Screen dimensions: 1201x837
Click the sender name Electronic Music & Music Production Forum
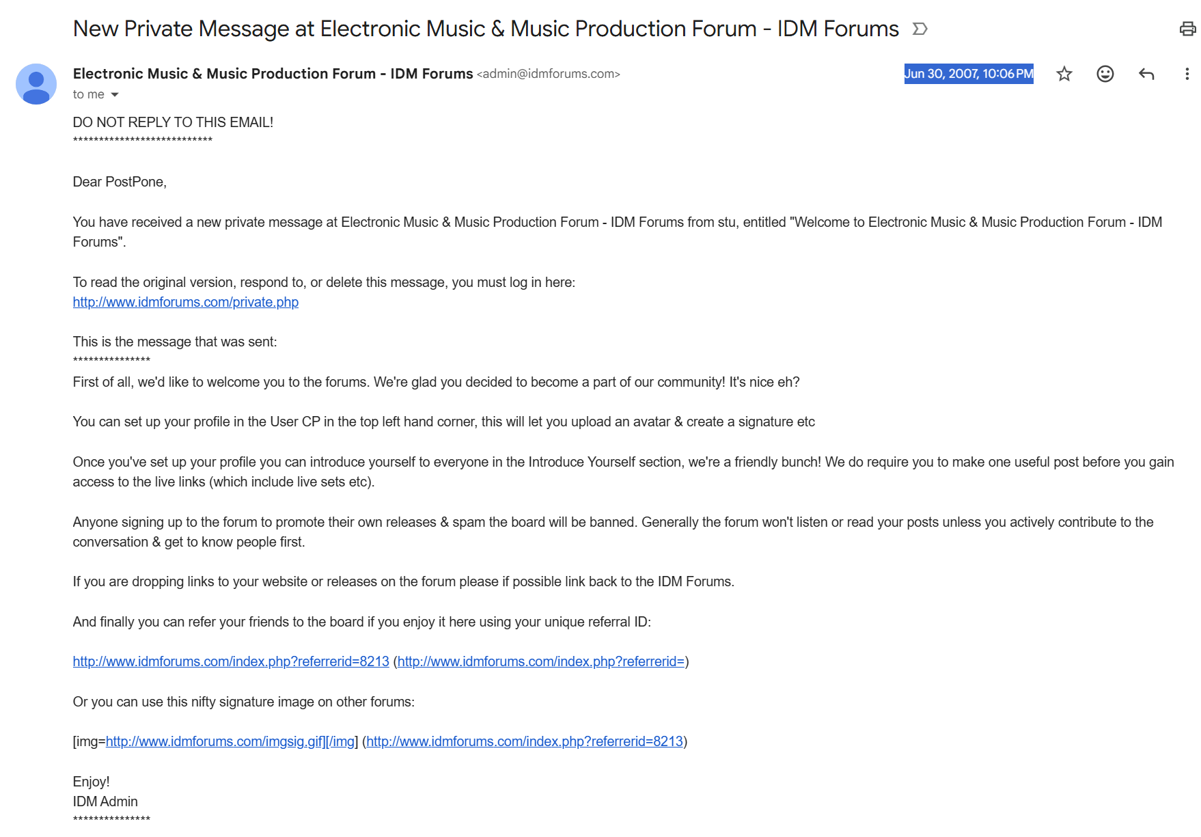click(x=273, y=74)
